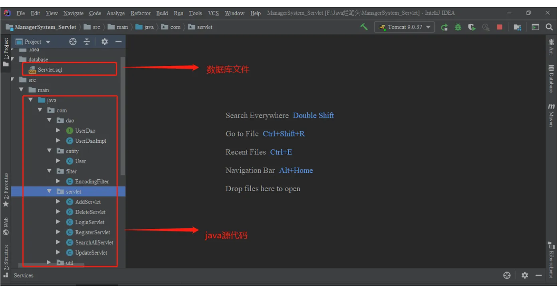
Task: Click the main breadcrumb in navigation bar
Action: (x=118, y=27)
